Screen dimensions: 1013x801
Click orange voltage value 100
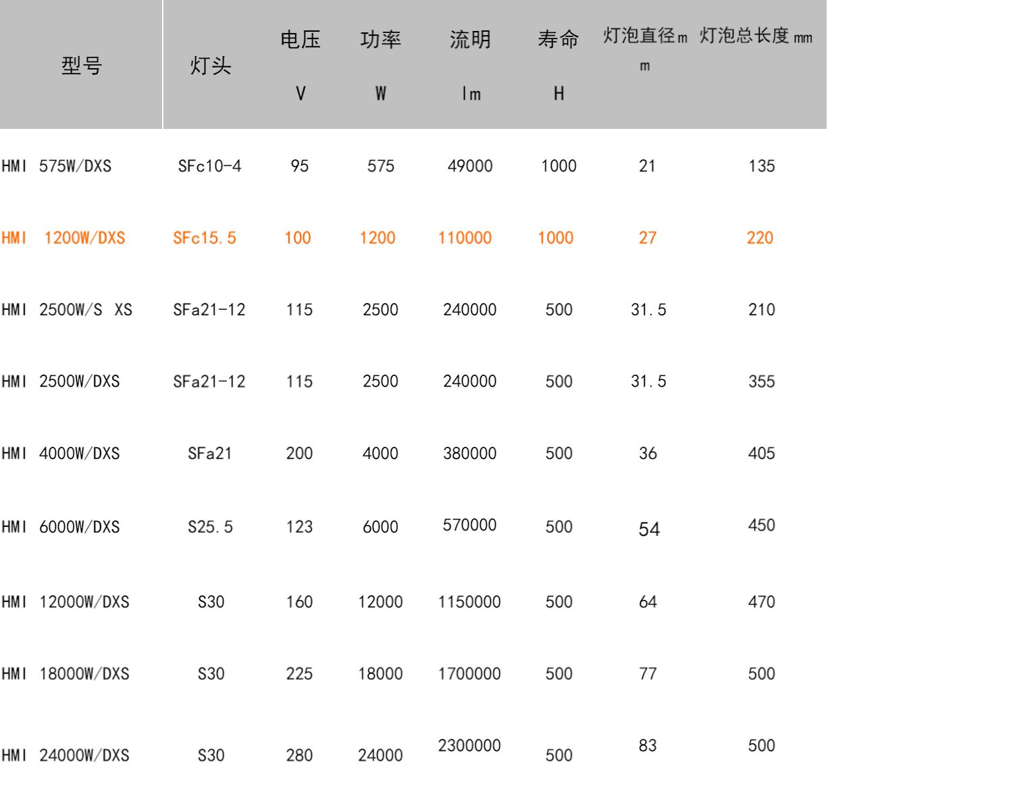click(x=298, y=238)
